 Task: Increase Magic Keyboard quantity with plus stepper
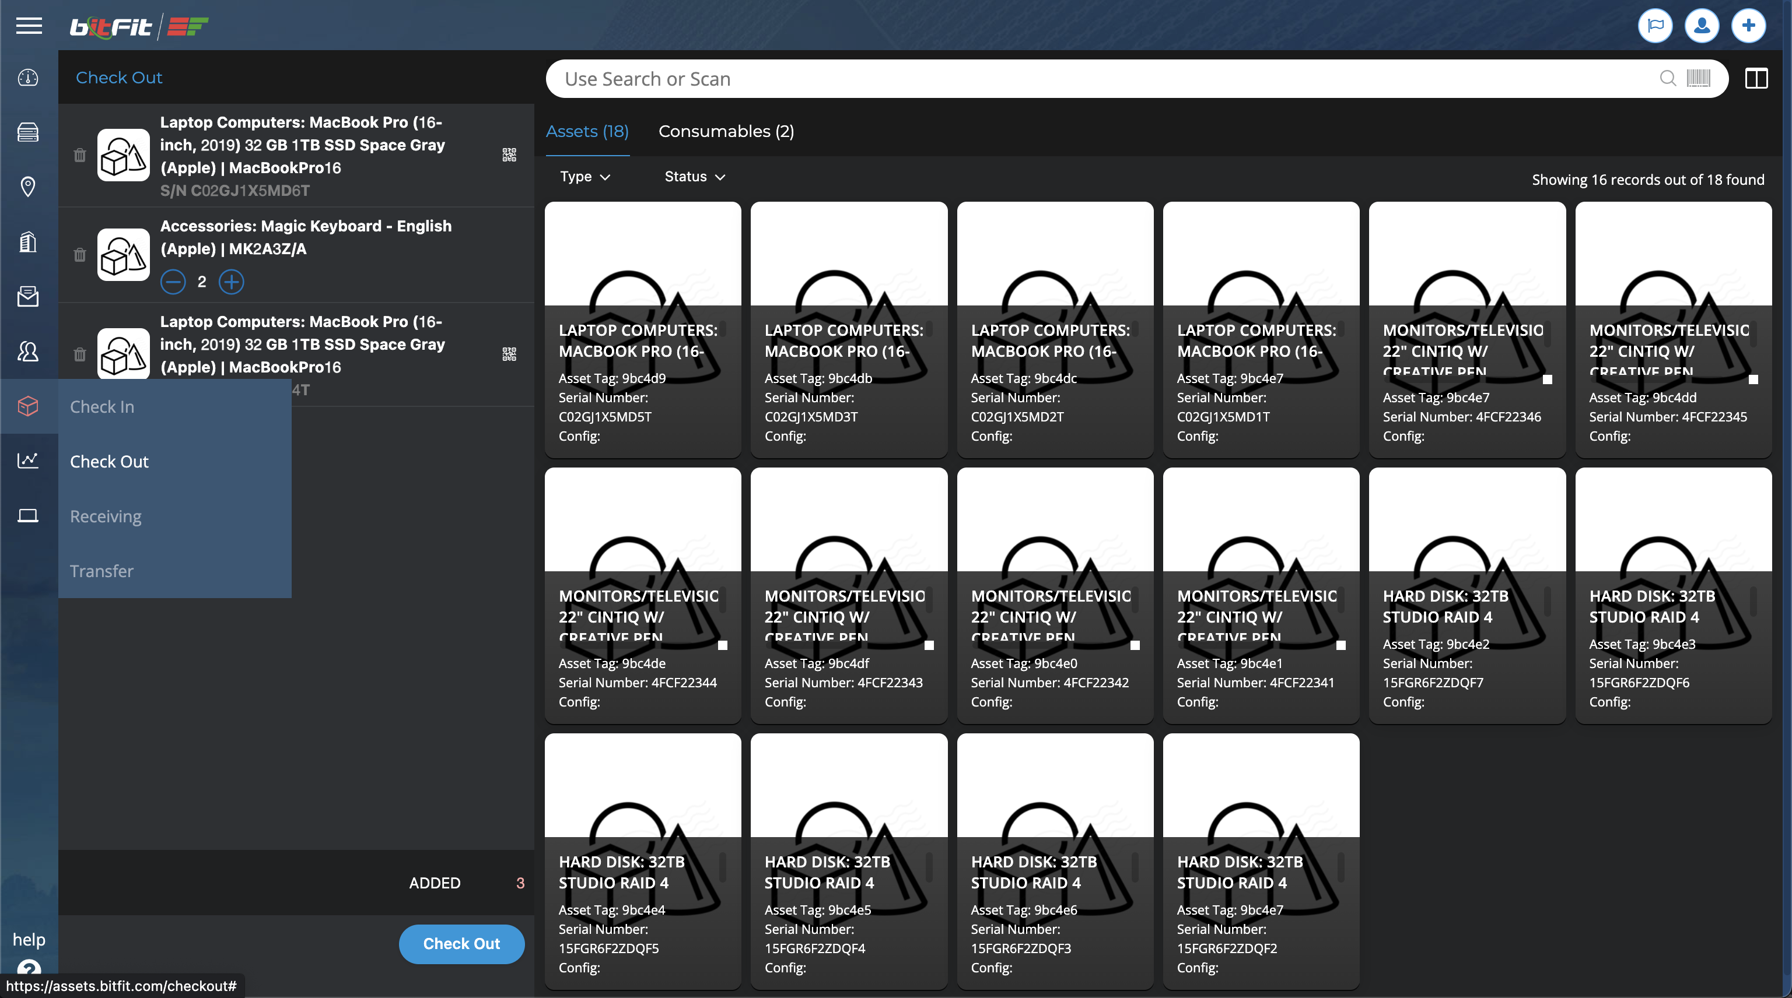(x=232, y=282)
